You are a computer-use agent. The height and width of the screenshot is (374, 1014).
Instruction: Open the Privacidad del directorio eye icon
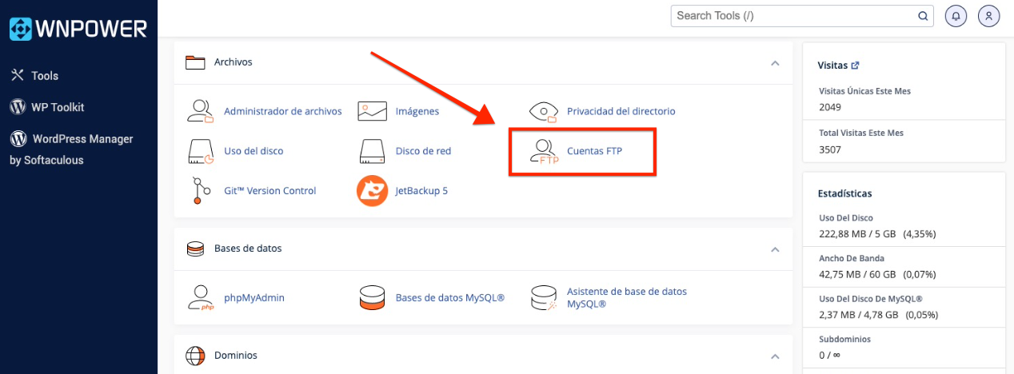click(544, 111)
